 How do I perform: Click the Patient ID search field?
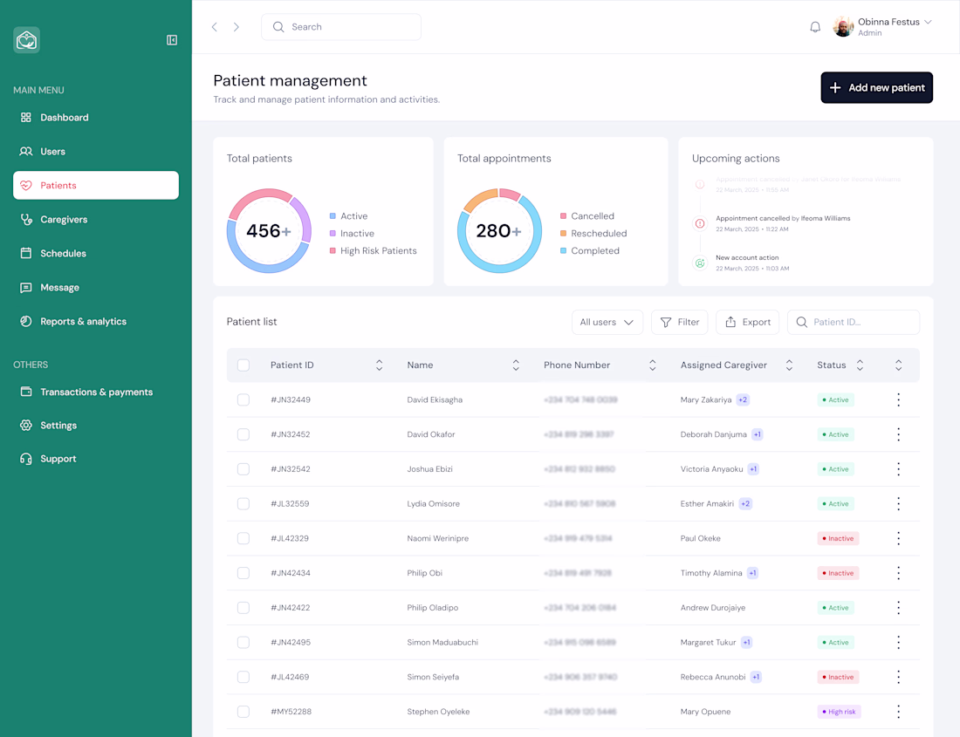[x=854, y=323]
